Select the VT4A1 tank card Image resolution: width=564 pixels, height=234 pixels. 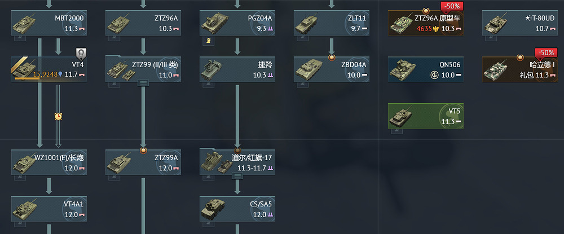(49, 209)
